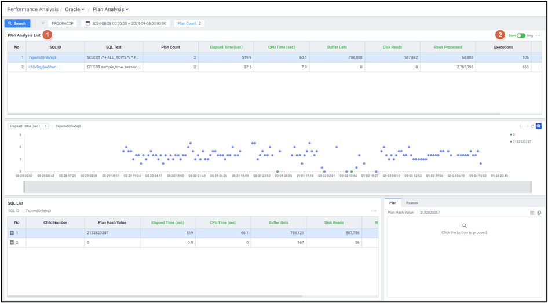
Task: Click the chart back arrow icon
Action: [520, 126]
